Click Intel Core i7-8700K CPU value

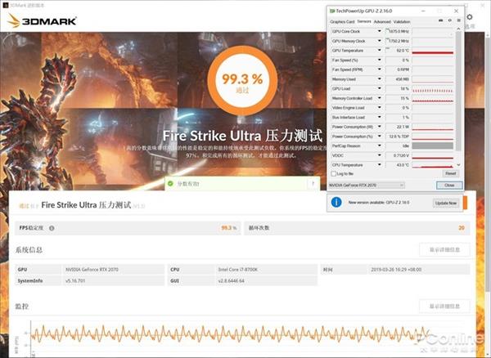[238, 270]
